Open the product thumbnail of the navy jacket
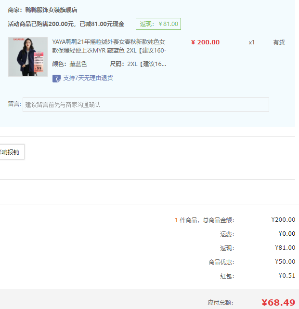Image resolution: width=299 pixels, height=309 pixels. coord(28,57)
